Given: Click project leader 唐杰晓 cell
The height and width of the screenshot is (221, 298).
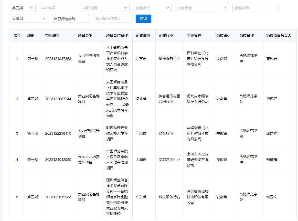Looking at the screenshot, I should tap(272, 133).
